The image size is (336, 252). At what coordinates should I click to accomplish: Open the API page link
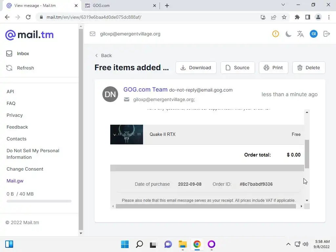click(10, 92)
